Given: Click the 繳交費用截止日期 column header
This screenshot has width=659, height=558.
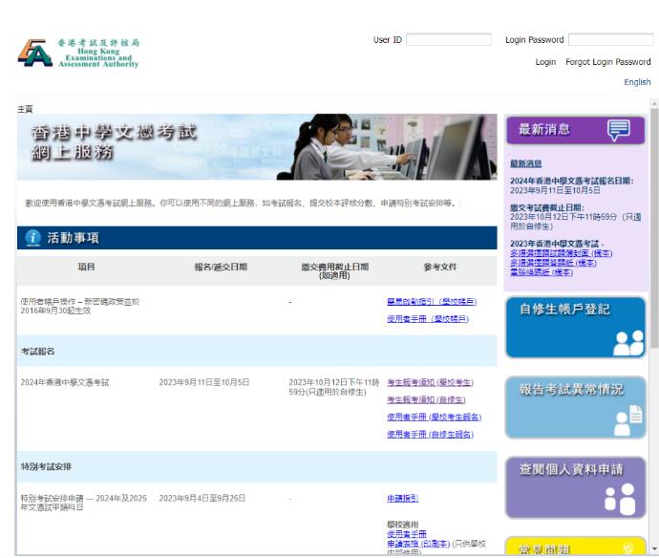Looking at the screenshot, I should tap(335, 271).
